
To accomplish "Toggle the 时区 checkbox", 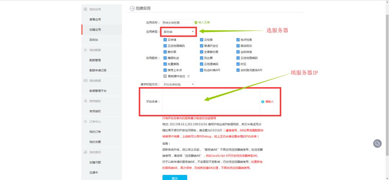I will (238, 64).
